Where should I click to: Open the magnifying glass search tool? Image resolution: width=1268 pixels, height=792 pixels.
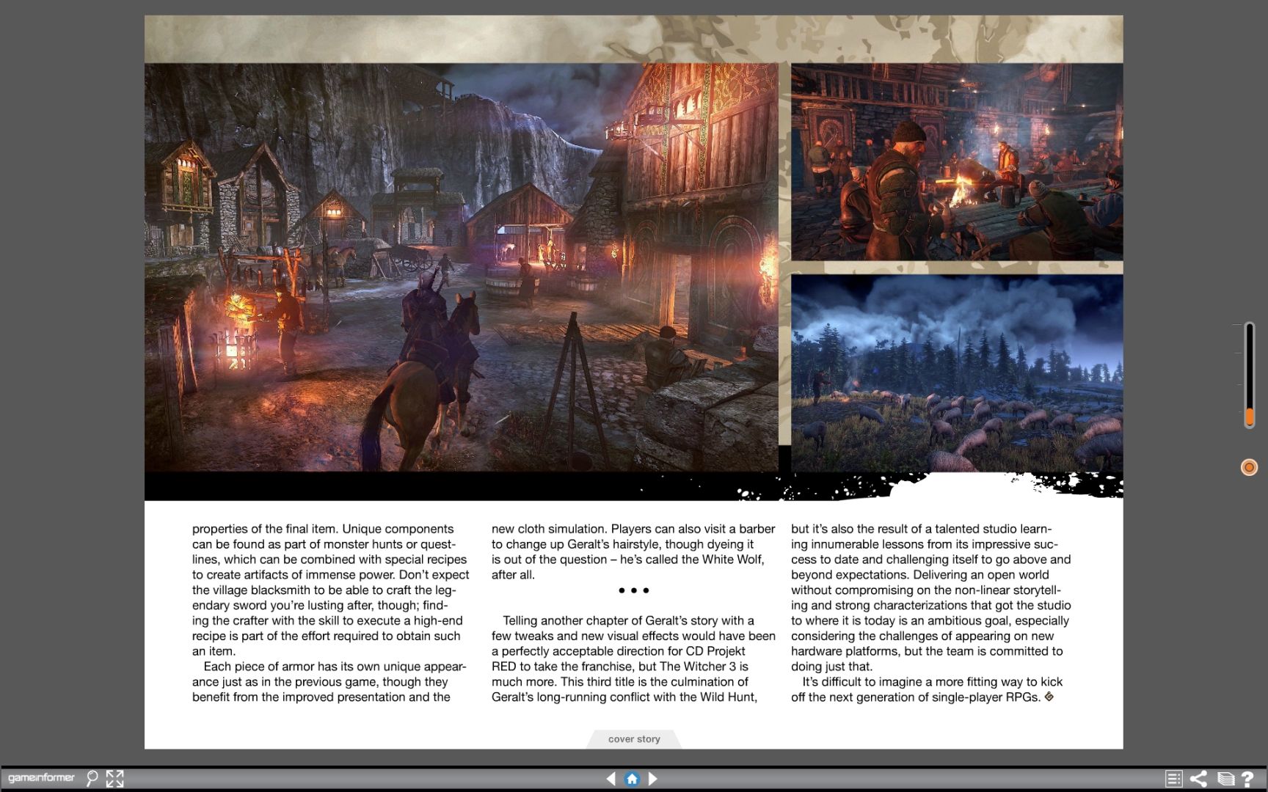click(x=92, y=778)
